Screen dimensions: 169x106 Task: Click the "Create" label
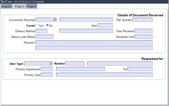pos(31,26)
